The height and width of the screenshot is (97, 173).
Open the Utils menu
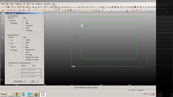[x=28, y=4]
